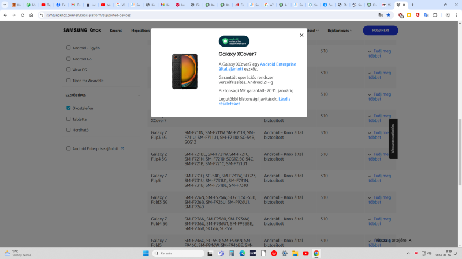This screenshot has height=259, width=462.
Task: Click the Galaxy XCover7 phone image
Action: pyautogui.click(x=185, y=71)
